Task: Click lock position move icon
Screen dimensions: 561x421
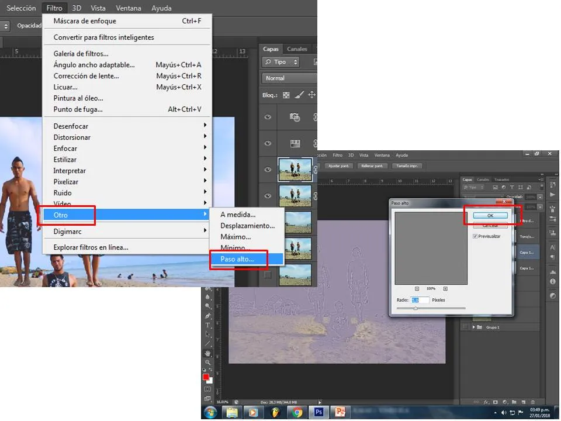Action: 312,95
